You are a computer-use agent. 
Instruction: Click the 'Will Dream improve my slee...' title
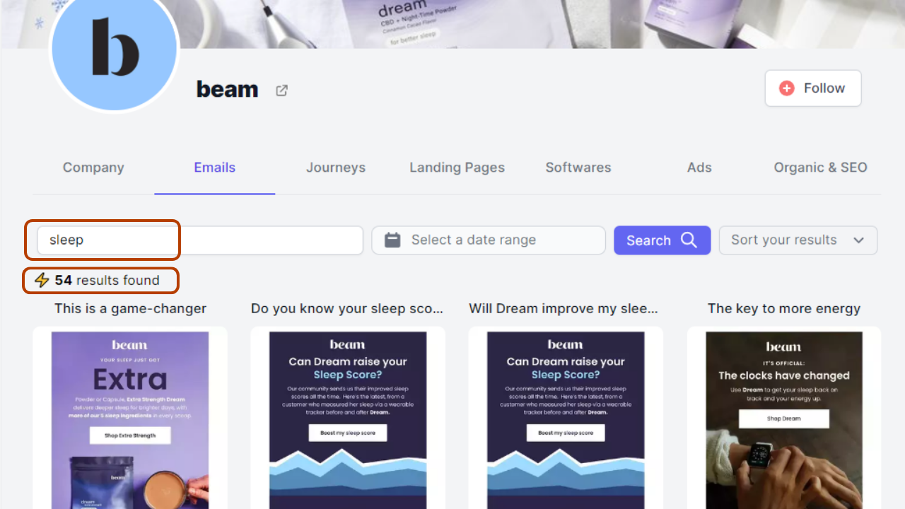click(564, 309)
